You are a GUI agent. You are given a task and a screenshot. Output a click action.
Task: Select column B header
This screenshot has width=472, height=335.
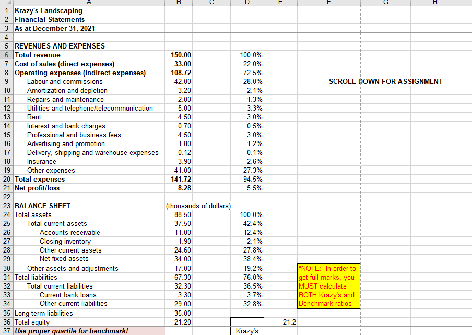(x=178, y=4)
